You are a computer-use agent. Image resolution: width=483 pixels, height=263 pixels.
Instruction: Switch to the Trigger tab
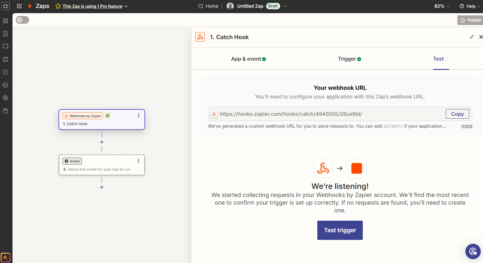coord(350,59)
